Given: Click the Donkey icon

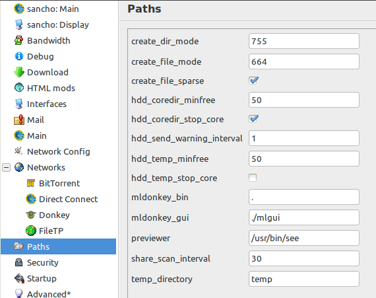Looking at the screenshot, I should coord(31,215).
